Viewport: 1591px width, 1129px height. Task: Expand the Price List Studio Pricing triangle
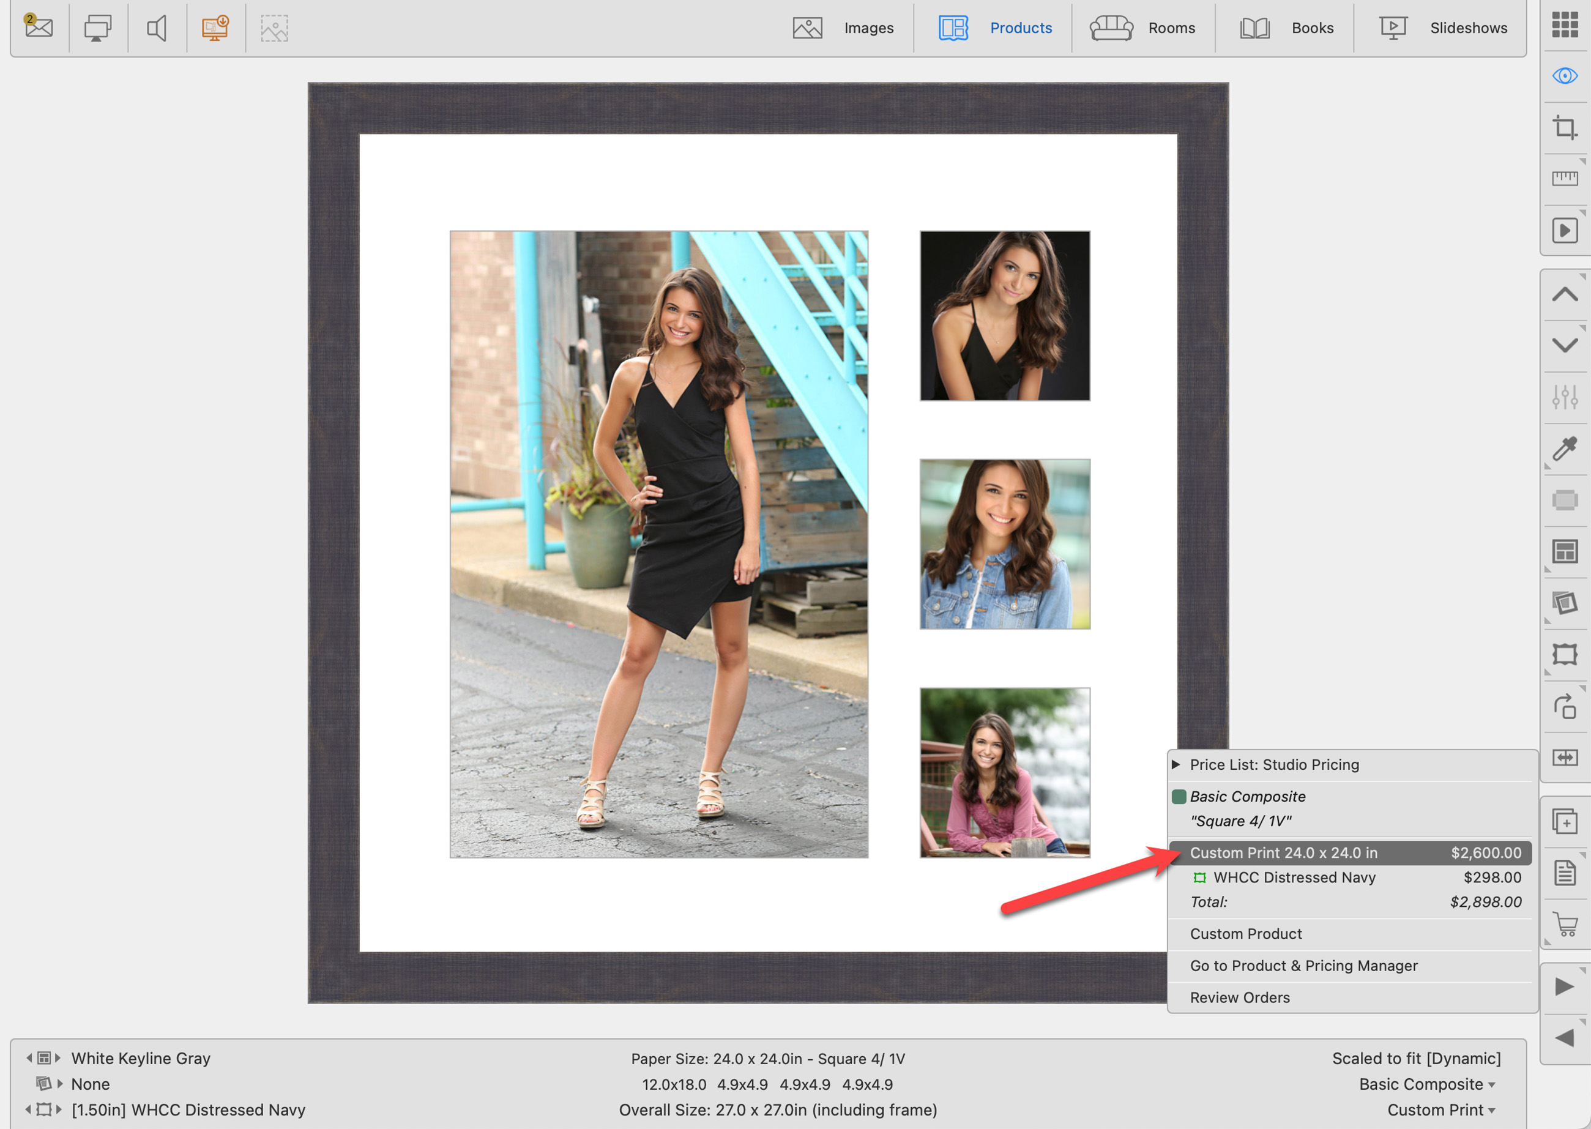[x=1176, y=764]
